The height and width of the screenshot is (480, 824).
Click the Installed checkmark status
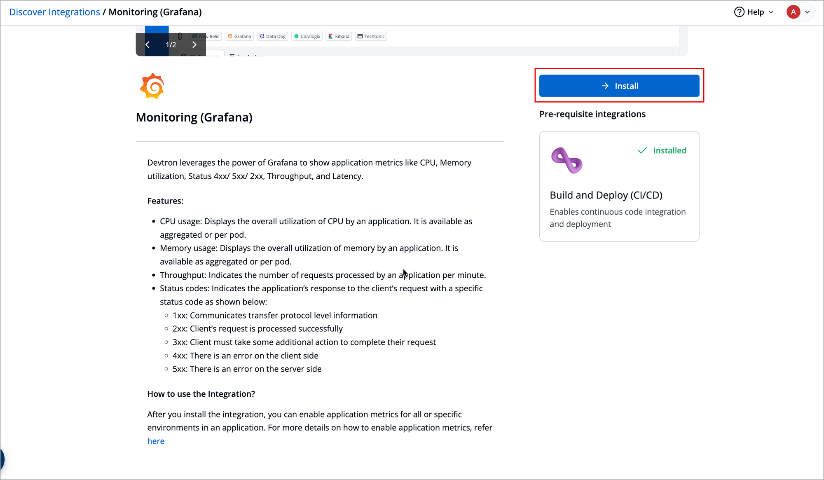point(662,150)
